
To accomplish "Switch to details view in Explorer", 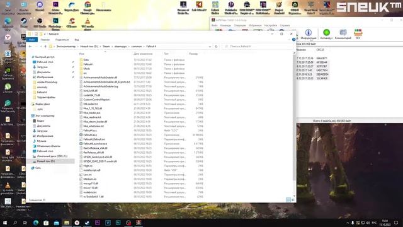I will (x=288, y=200).
